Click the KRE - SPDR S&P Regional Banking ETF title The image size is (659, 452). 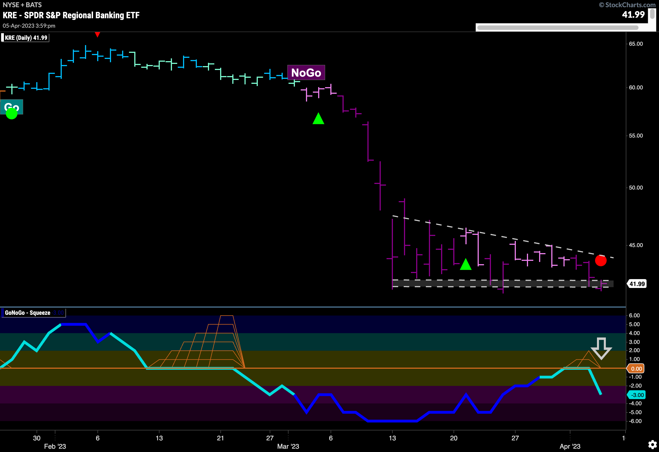pyautogui.click(x=71, y=15)
